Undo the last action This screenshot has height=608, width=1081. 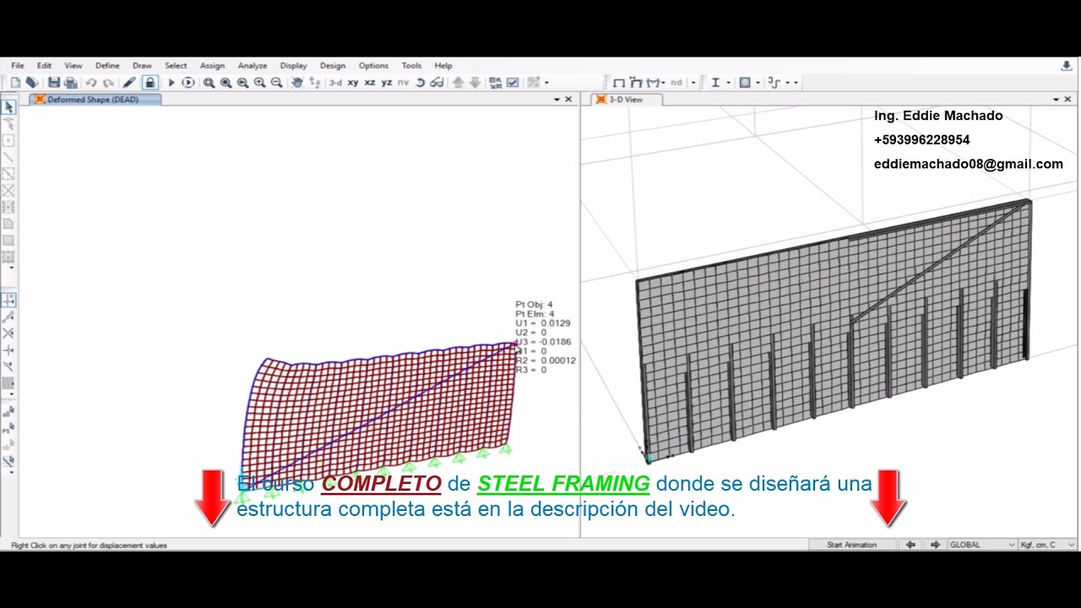coord(91,83)
